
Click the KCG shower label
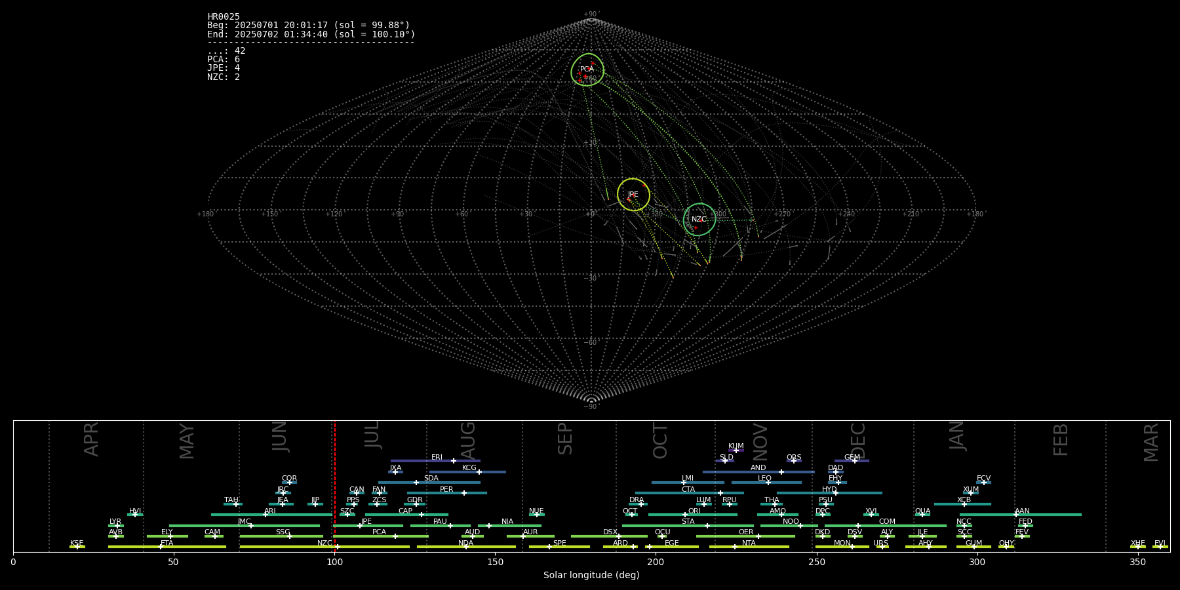pos(469,468)
